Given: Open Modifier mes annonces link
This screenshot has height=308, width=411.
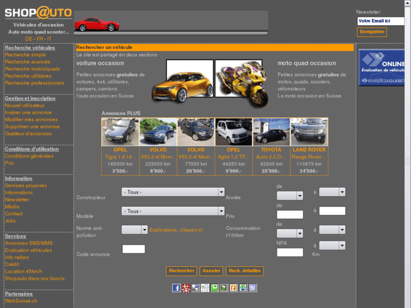Looking at the screenshot, I should [x=31, y=120].
